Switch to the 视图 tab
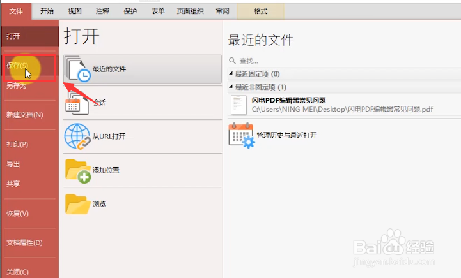This screenshot has width=461, height=278. (x=75, y=11)
